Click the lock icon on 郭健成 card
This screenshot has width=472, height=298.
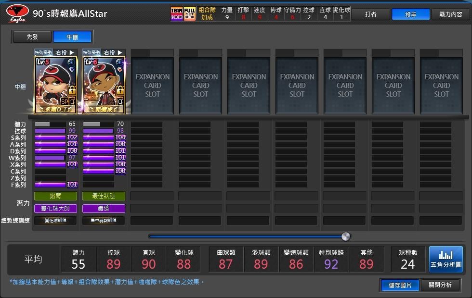[120, 90]
